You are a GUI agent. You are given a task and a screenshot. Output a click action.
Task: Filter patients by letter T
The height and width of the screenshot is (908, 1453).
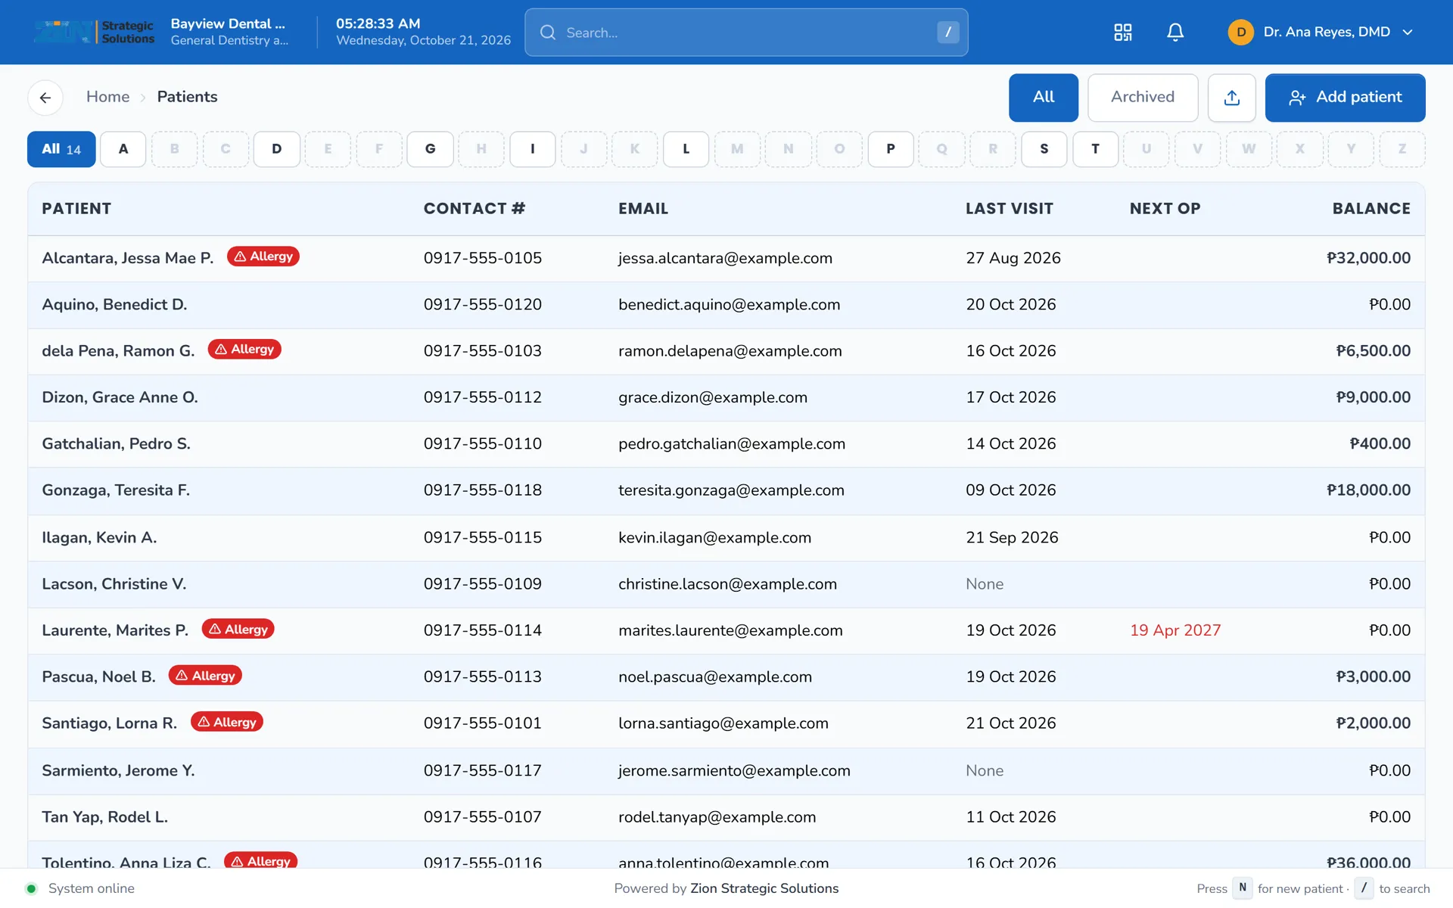click(1095, 149)
